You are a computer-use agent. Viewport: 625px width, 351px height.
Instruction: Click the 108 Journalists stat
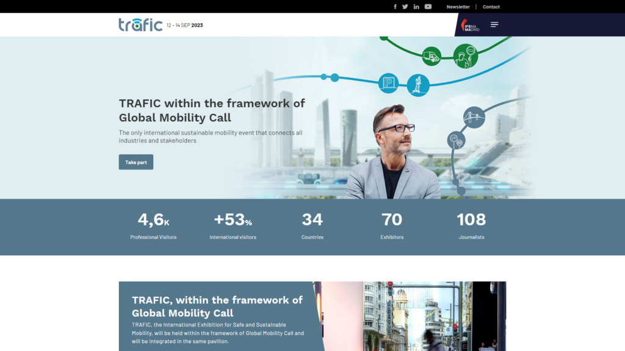(472, 225)
